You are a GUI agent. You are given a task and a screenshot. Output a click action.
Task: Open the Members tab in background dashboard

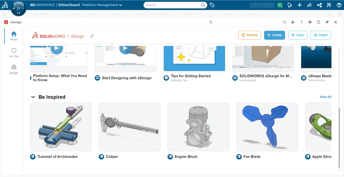(73, 14)
